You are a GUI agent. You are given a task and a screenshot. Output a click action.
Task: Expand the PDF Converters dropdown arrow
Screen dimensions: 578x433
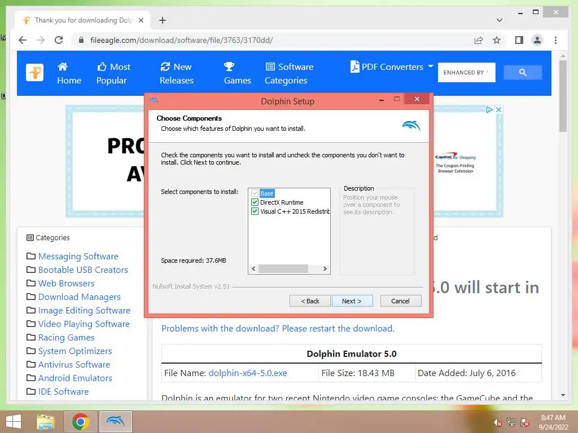point(430,67)
